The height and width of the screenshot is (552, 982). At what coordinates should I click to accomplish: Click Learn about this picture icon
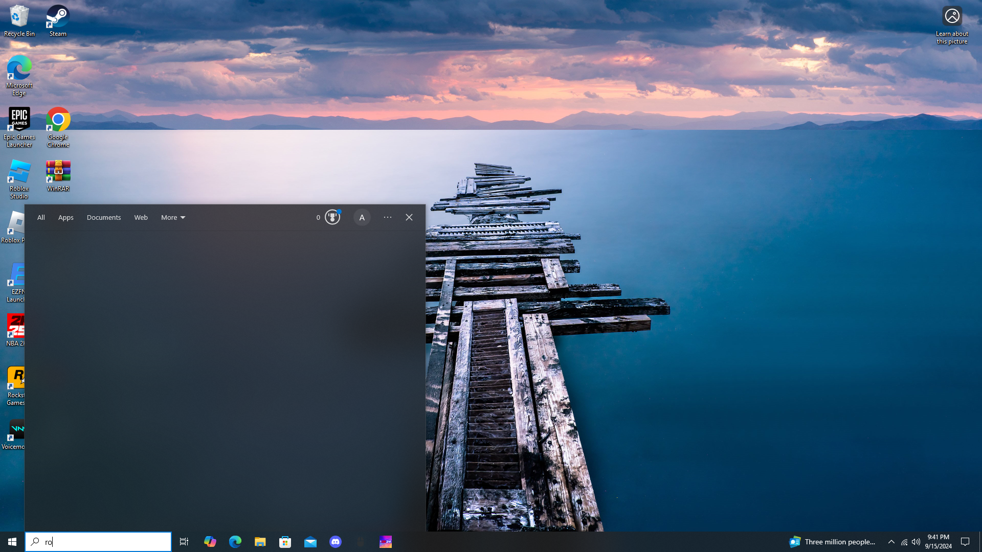point(952,17)
